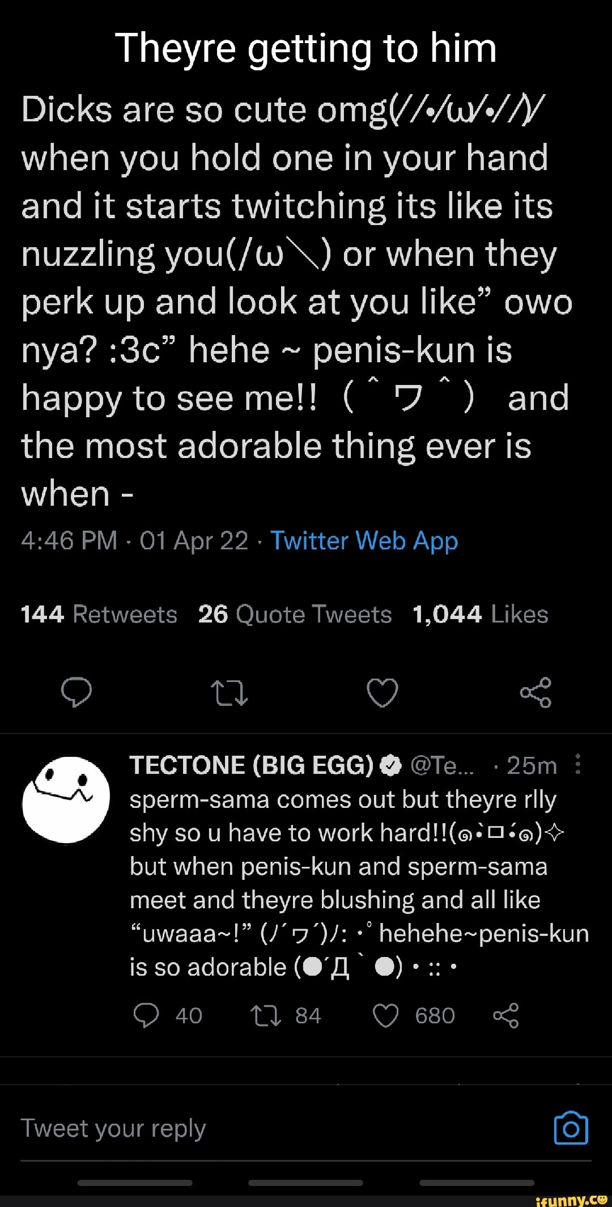Retweet TECTONE's reply showing 84 retweets

point(265,1016)
